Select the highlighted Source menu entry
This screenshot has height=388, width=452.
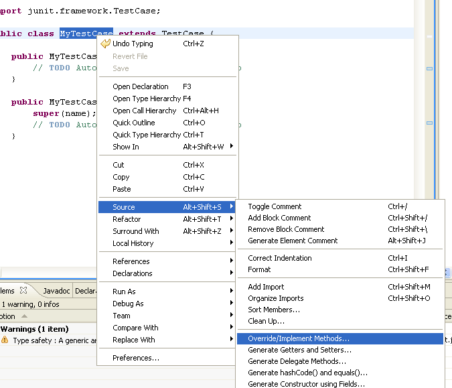[x=167, y=207]
